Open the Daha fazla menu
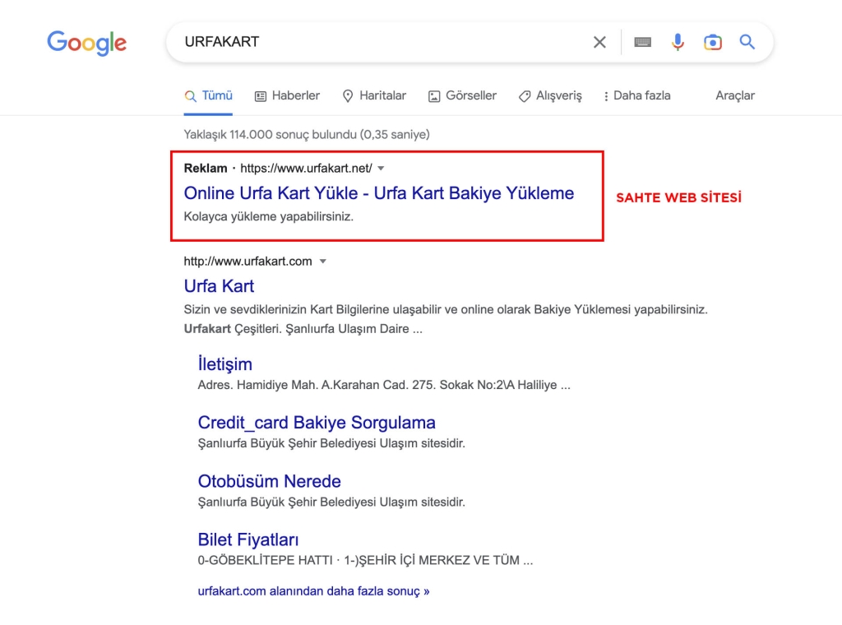The width and height of the screenshot is (842, 625). pos(637,95)
